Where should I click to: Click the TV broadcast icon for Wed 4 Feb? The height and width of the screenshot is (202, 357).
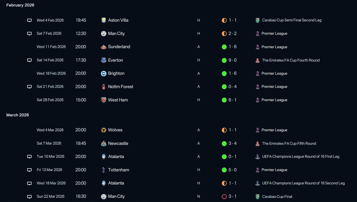[29, 20]
